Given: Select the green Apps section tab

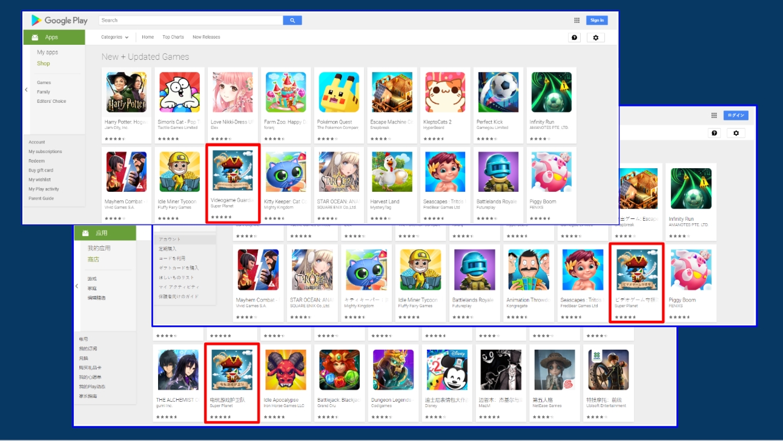Looking at the screenshot, I should 54,37.
